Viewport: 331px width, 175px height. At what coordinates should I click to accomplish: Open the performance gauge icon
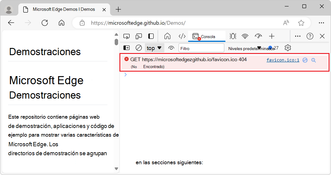pos(258,36)
